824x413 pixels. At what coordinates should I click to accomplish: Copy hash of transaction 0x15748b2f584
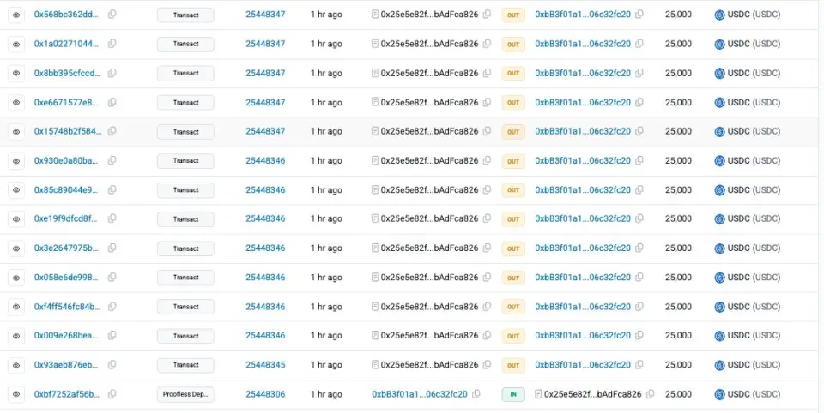click(112, 131)
